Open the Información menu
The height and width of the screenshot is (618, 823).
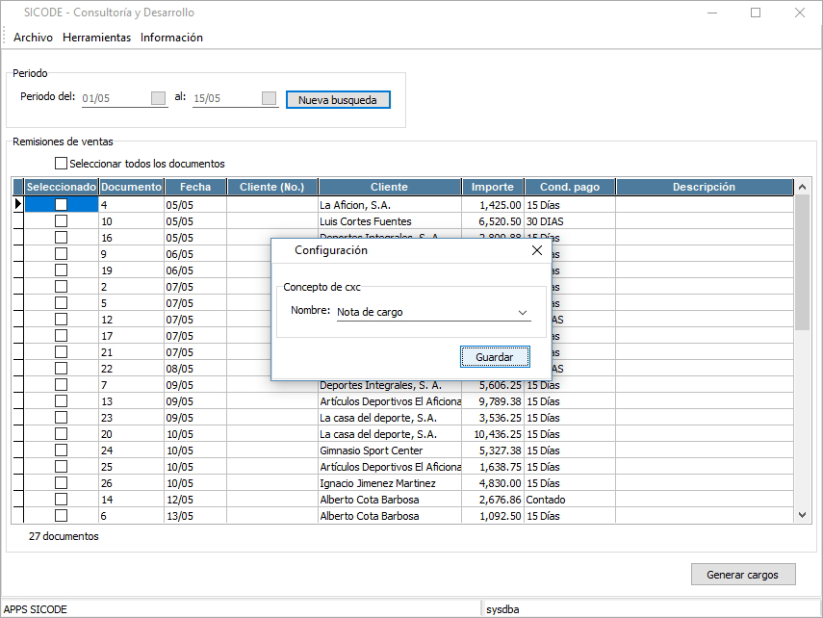(171, 38)
